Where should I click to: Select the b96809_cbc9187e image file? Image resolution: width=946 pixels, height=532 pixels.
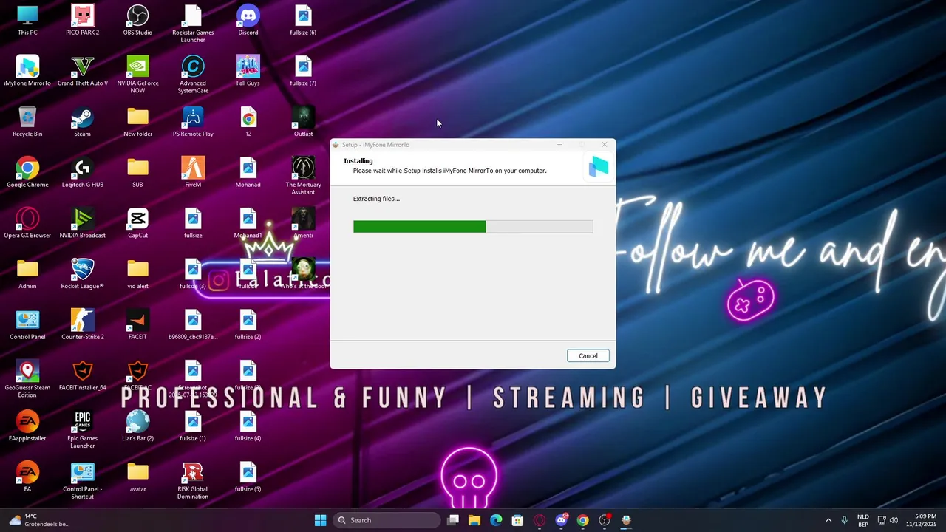pyautogui.click(x=193, y=325)
